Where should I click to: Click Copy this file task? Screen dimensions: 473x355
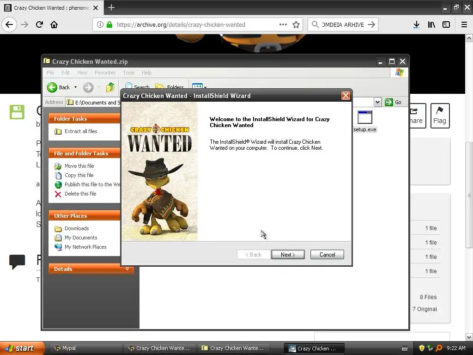pyautogui.click(x=79, y=175)
